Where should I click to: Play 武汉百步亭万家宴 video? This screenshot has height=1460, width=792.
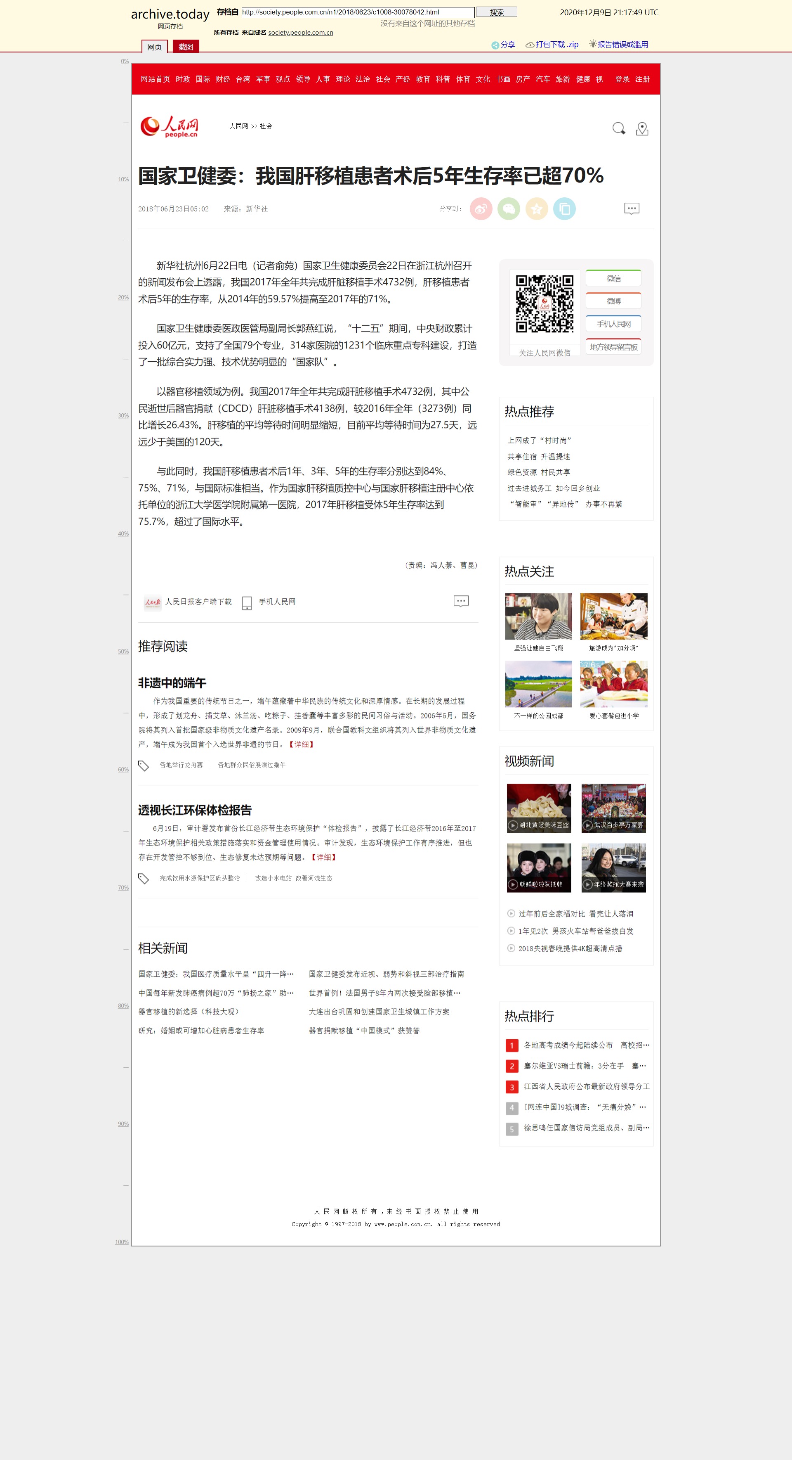coord(614,808)
